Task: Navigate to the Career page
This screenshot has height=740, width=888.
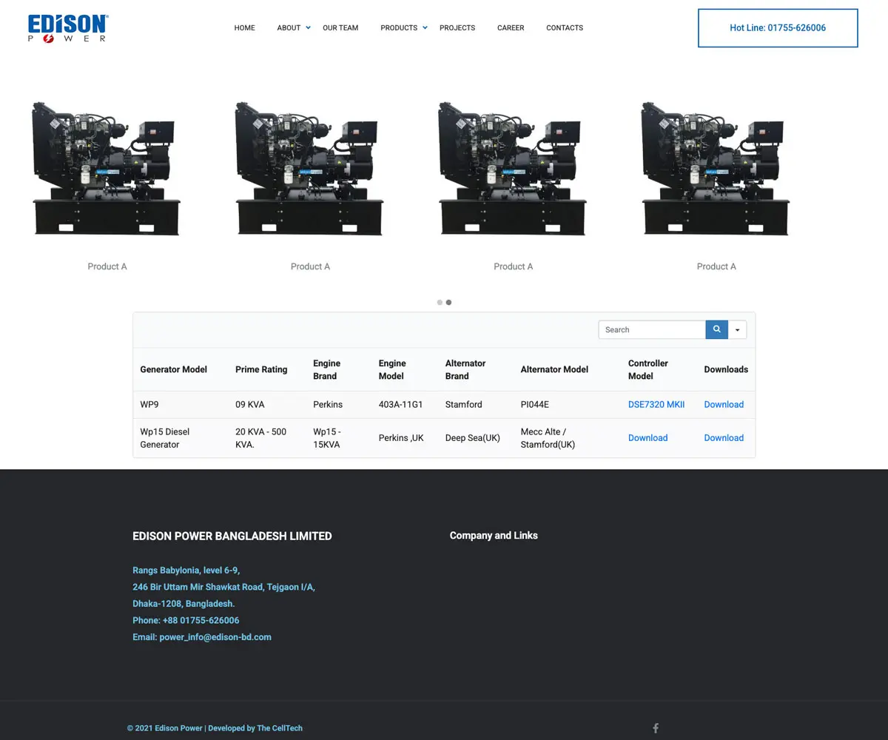Action: click(511, 28)
